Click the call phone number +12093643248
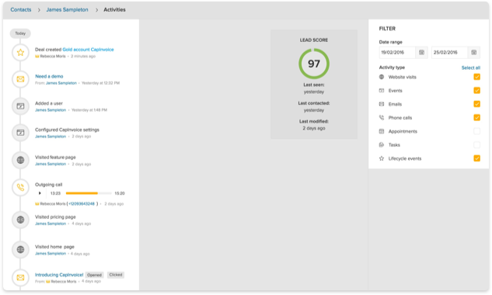 pos(82,203)
